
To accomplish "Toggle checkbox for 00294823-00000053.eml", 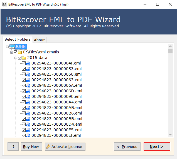I will (x=24, y=69).
